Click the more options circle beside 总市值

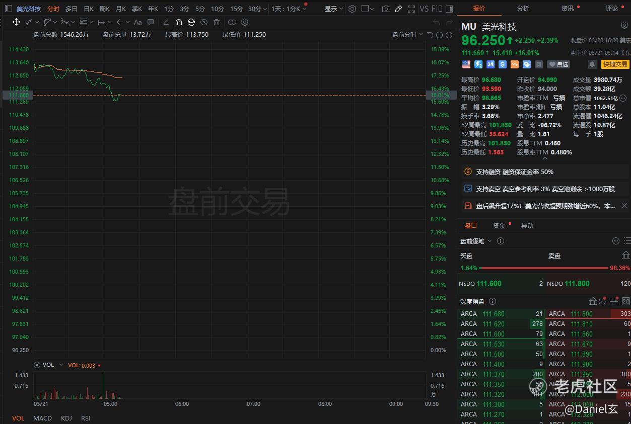[x=623, y=98]
